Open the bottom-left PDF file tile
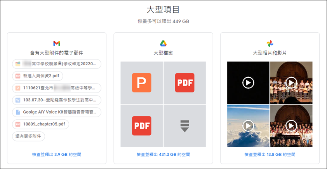This screenshot has width=327, height=169. click(x=142, y=126)
